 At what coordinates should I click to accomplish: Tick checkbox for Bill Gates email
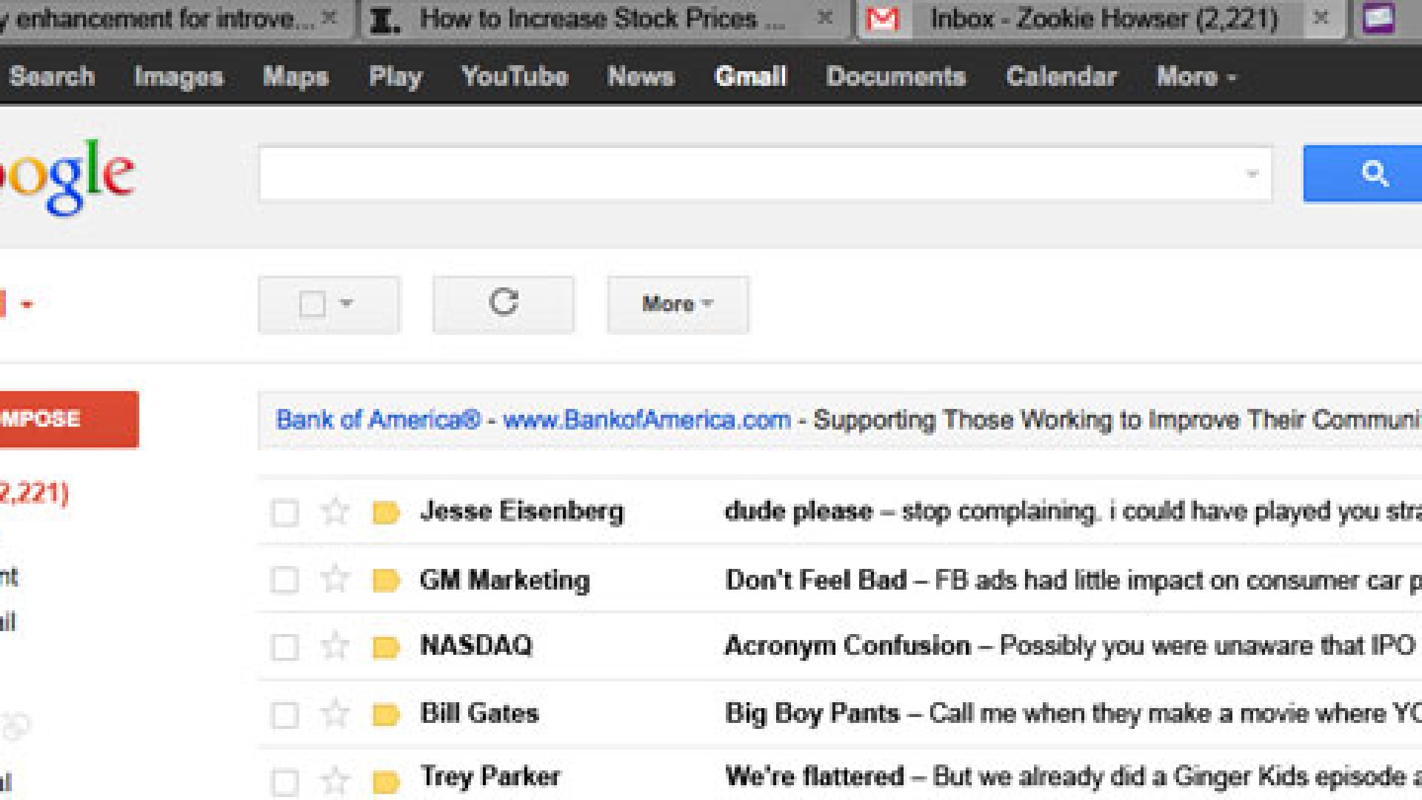click(x=285, y=715)
